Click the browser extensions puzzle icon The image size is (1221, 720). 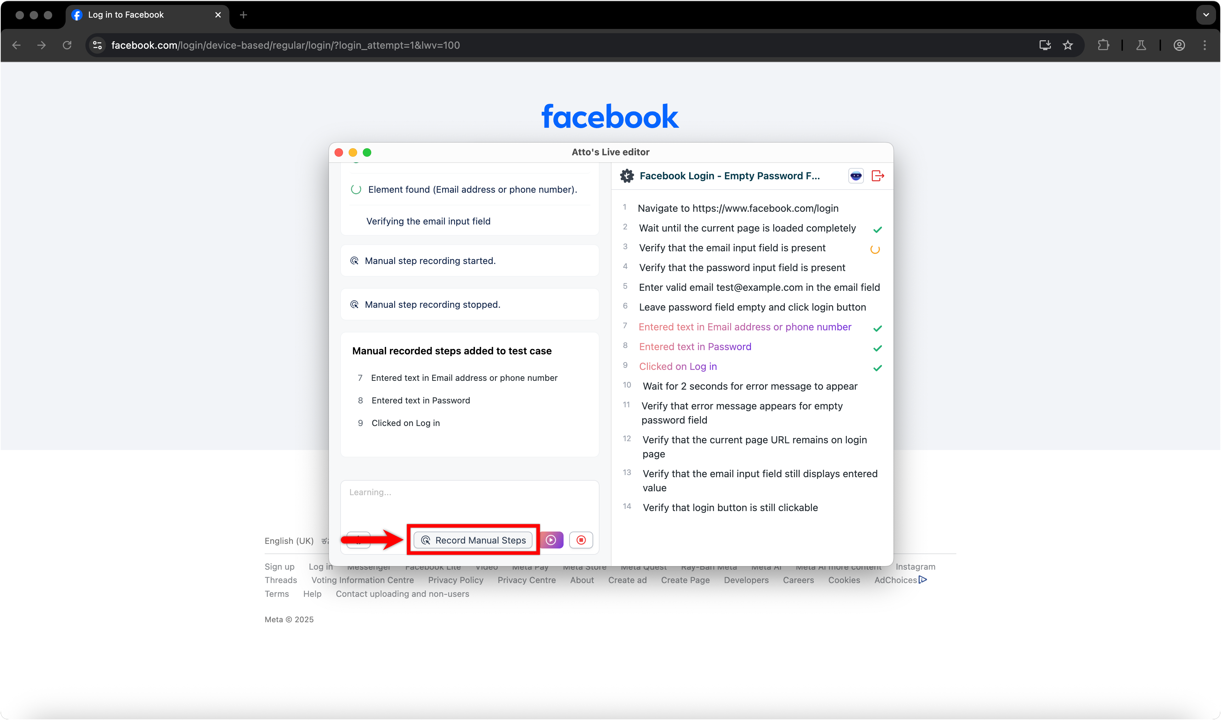click(x=1103, y=45)
